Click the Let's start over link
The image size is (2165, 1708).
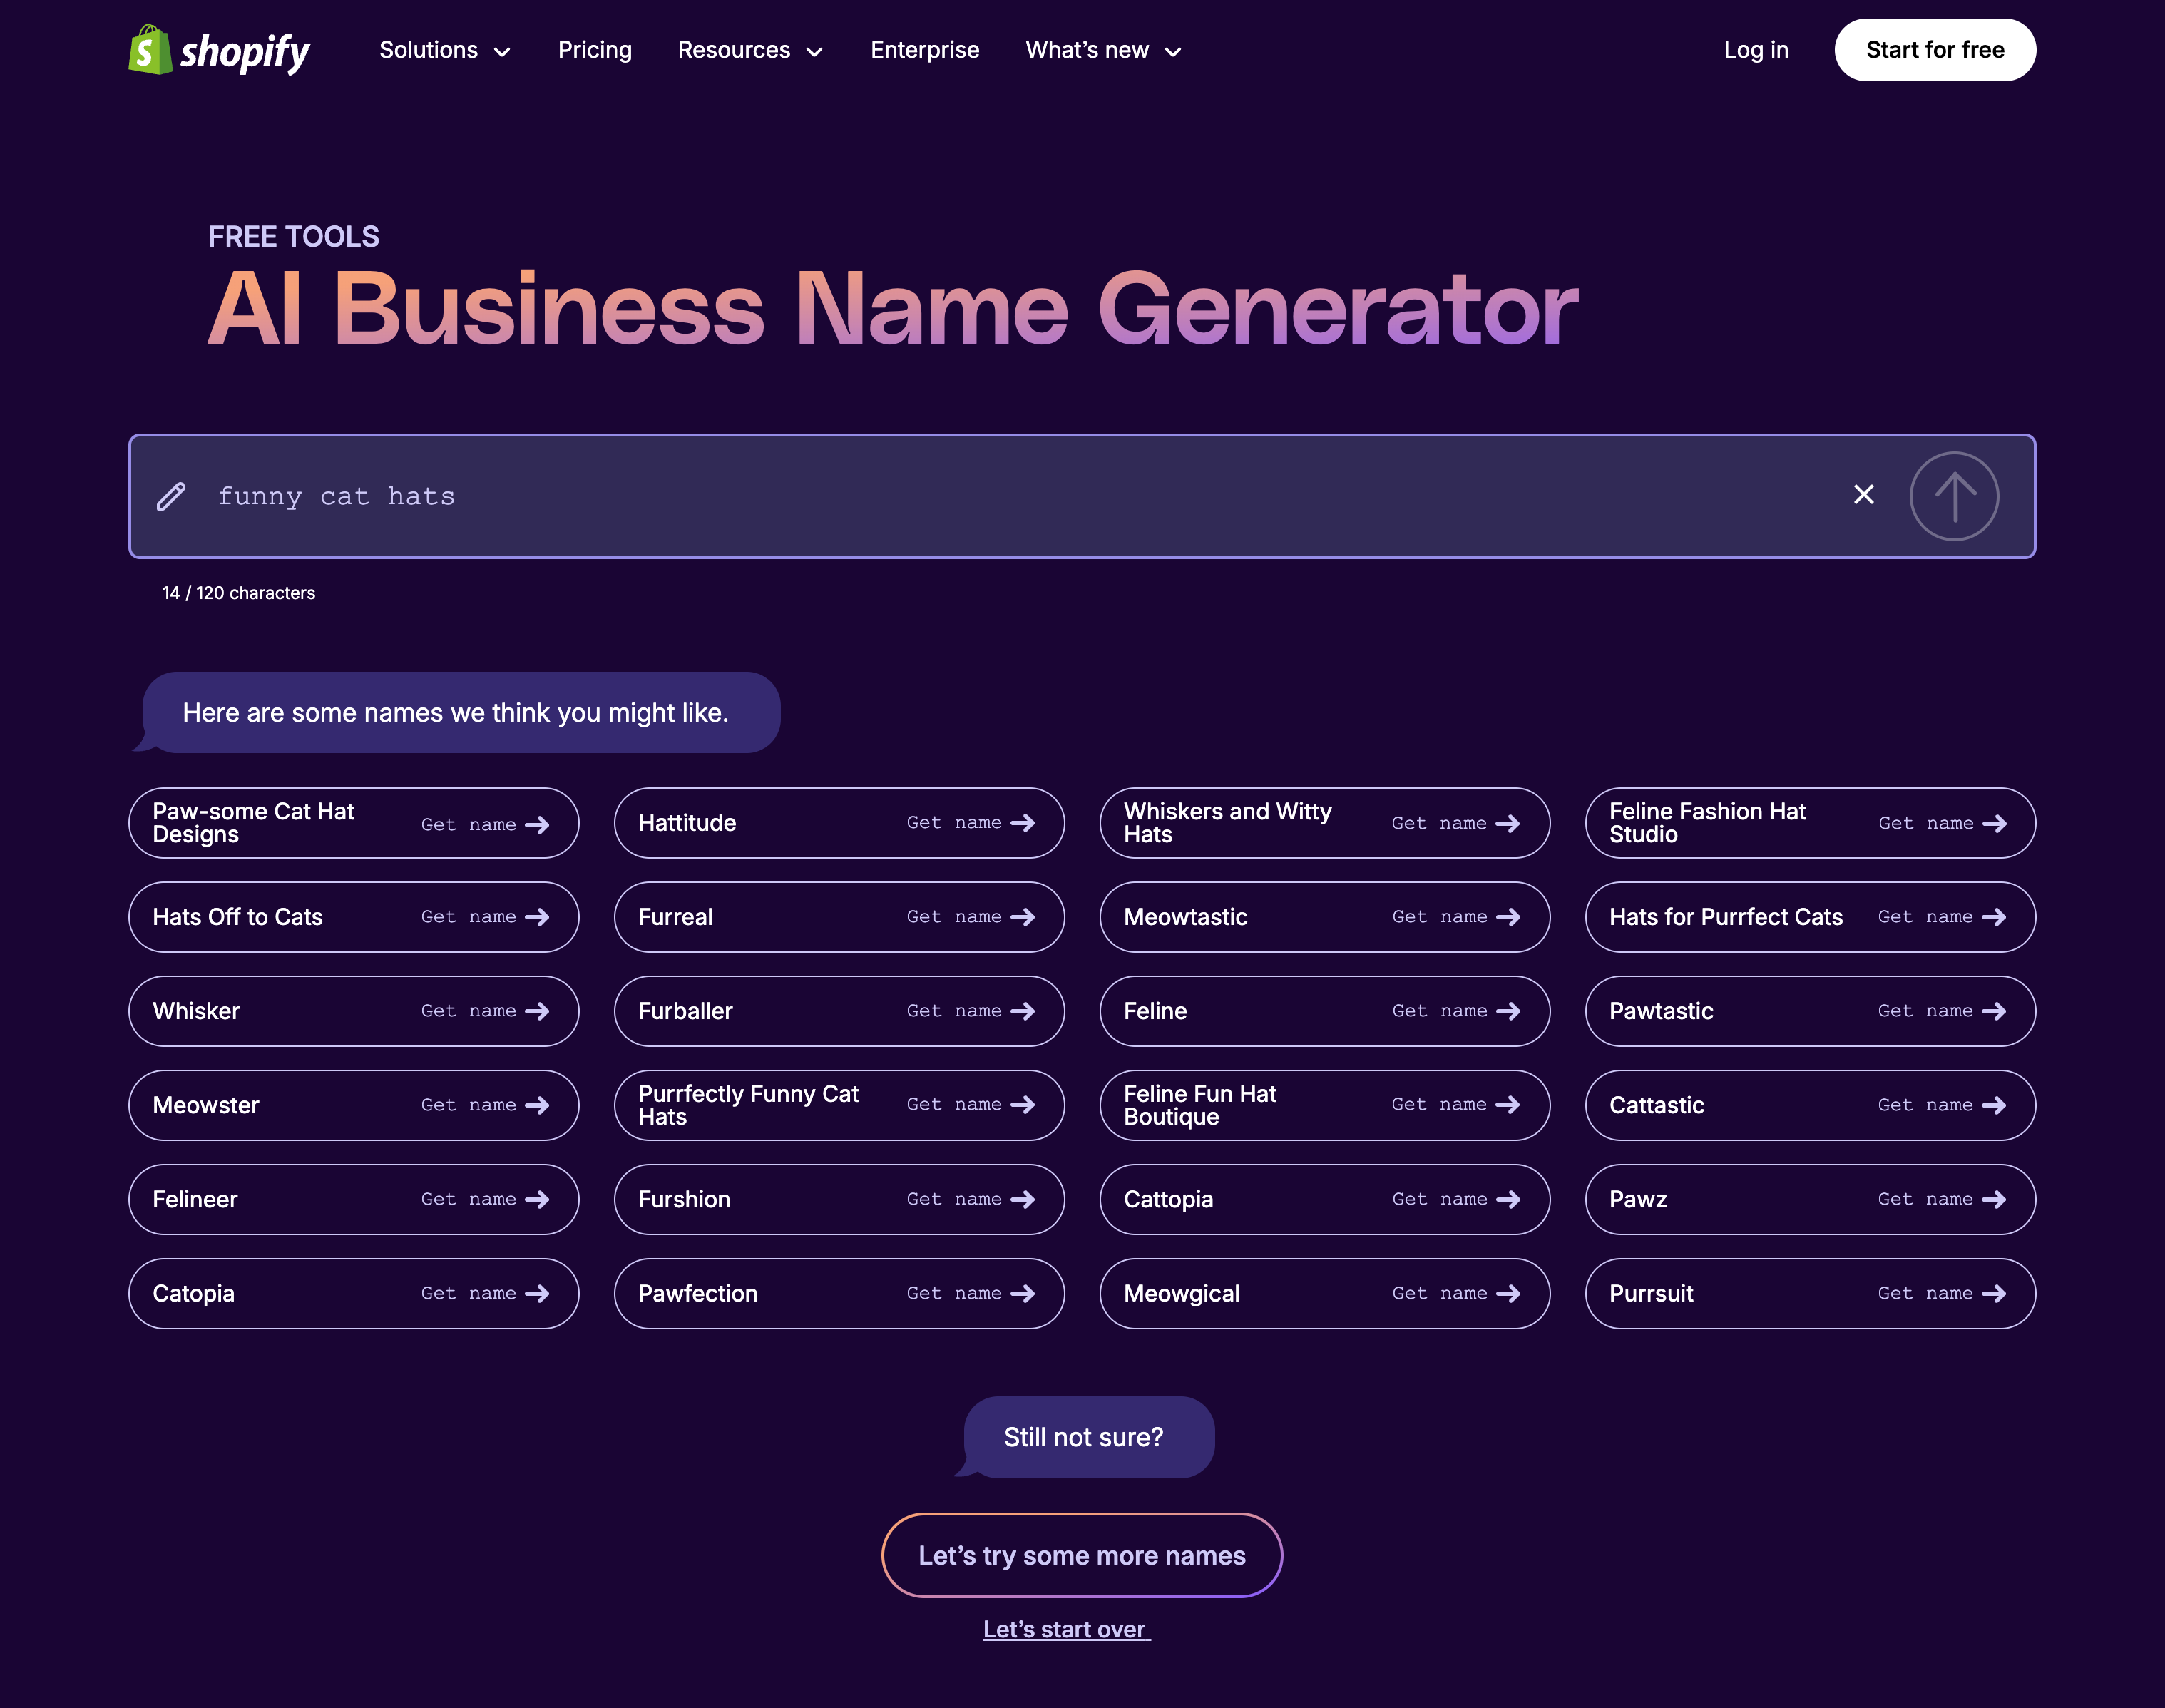pos(1066,1629)
